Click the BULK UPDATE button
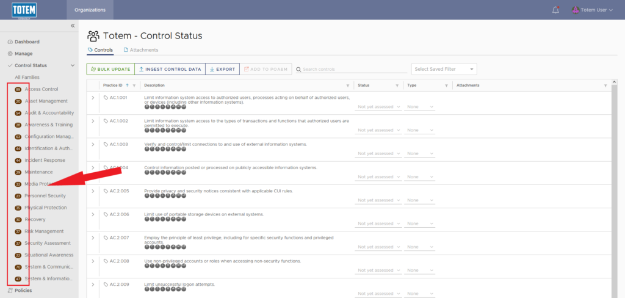 [110, 69]
